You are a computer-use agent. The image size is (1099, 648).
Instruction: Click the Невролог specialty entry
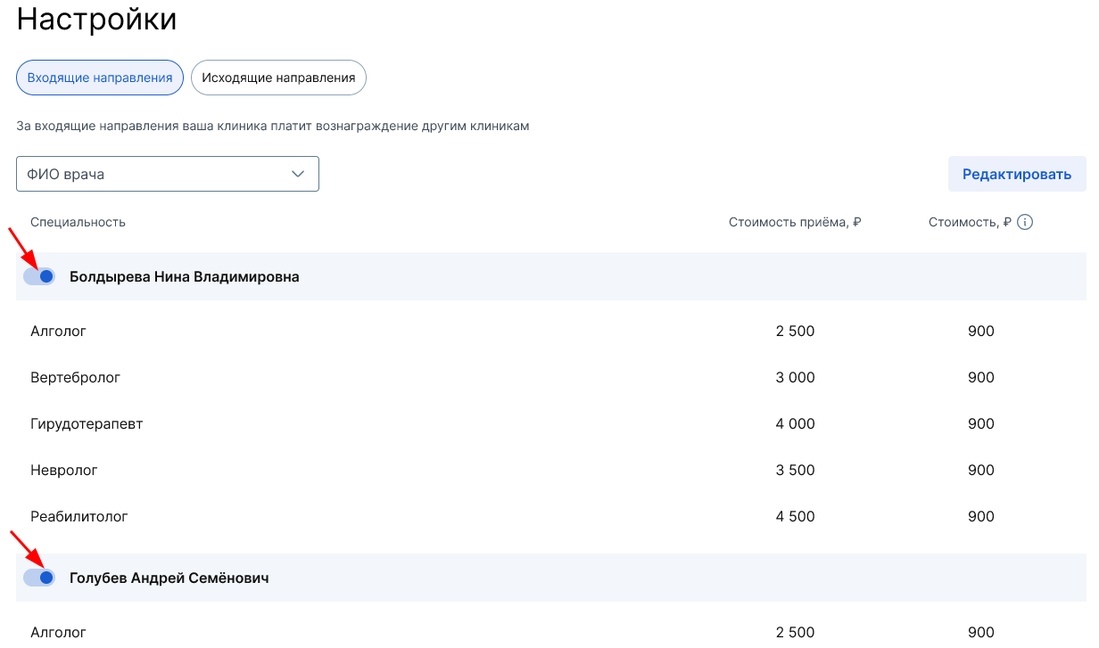coord(64,471)
